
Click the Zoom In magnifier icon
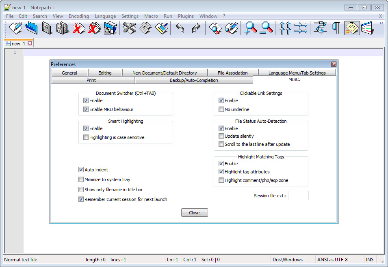pyautogui.click(x=250, y=28)
